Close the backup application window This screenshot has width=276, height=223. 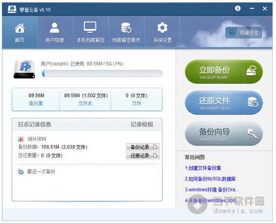click(x=265, y=8)
